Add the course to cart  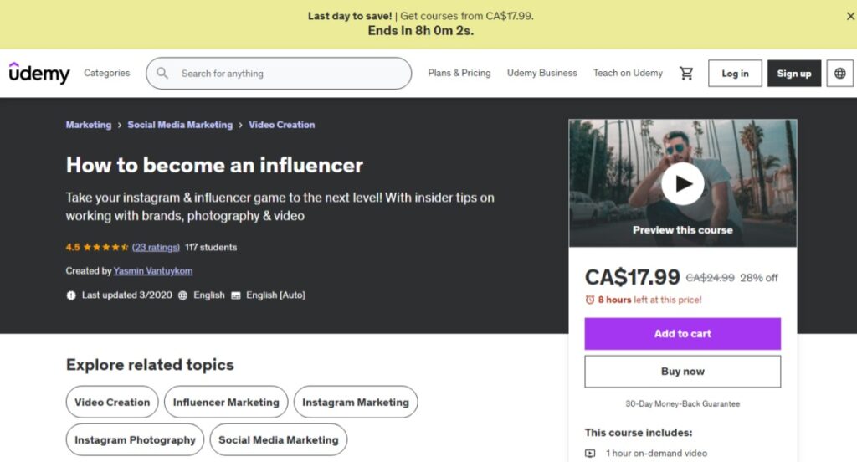(x=683, y=333)
